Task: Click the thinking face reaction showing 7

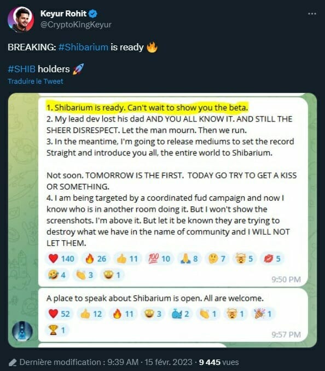Action: [x=217, y=259]
